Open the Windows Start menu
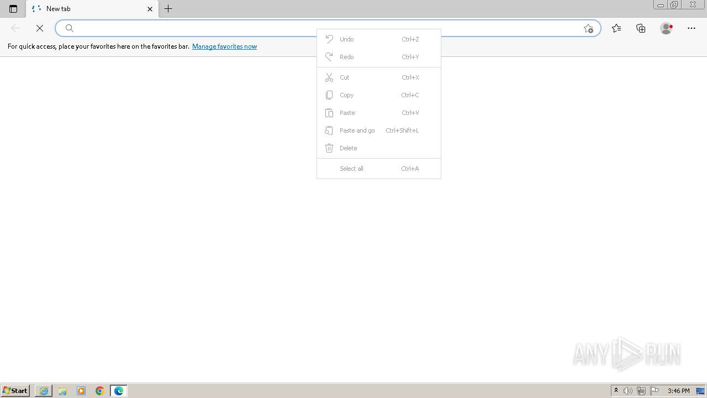The width and height of the screenshot is (707, 398). click(x=15, y=391)
